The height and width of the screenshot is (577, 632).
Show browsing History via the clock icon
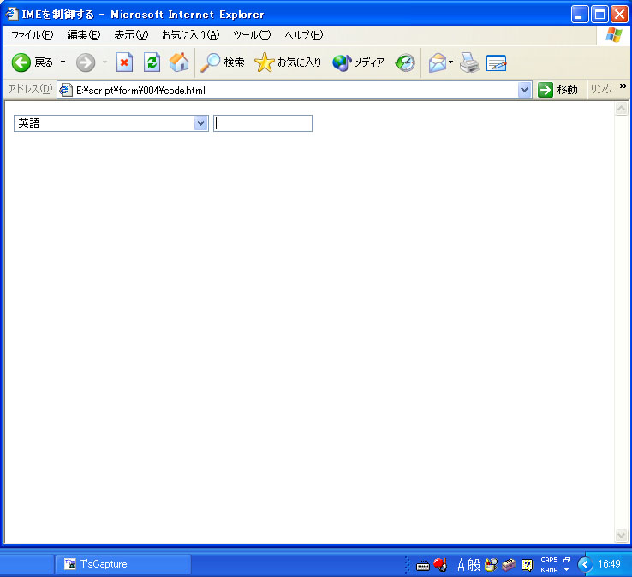(405, 62)
